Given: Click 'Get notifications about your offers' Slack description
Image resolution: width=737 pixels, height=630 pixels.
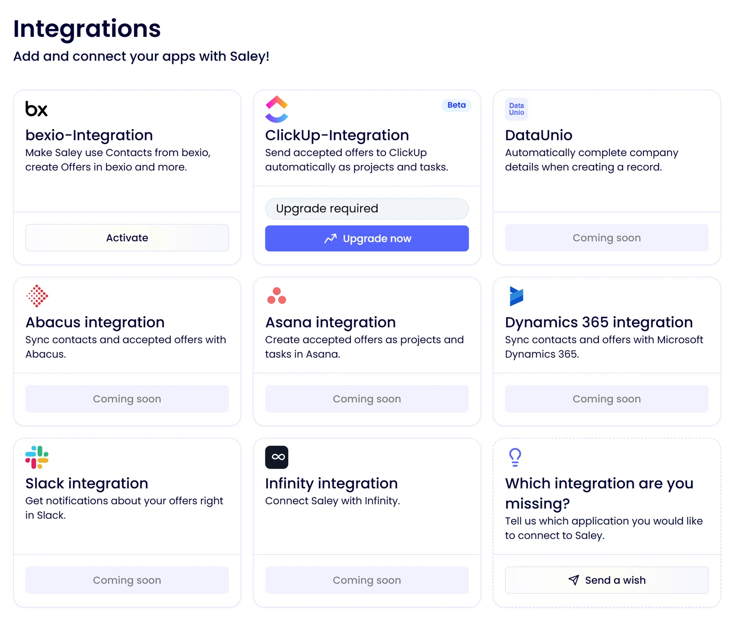Looking at the screenshot, I should (124, 508).
